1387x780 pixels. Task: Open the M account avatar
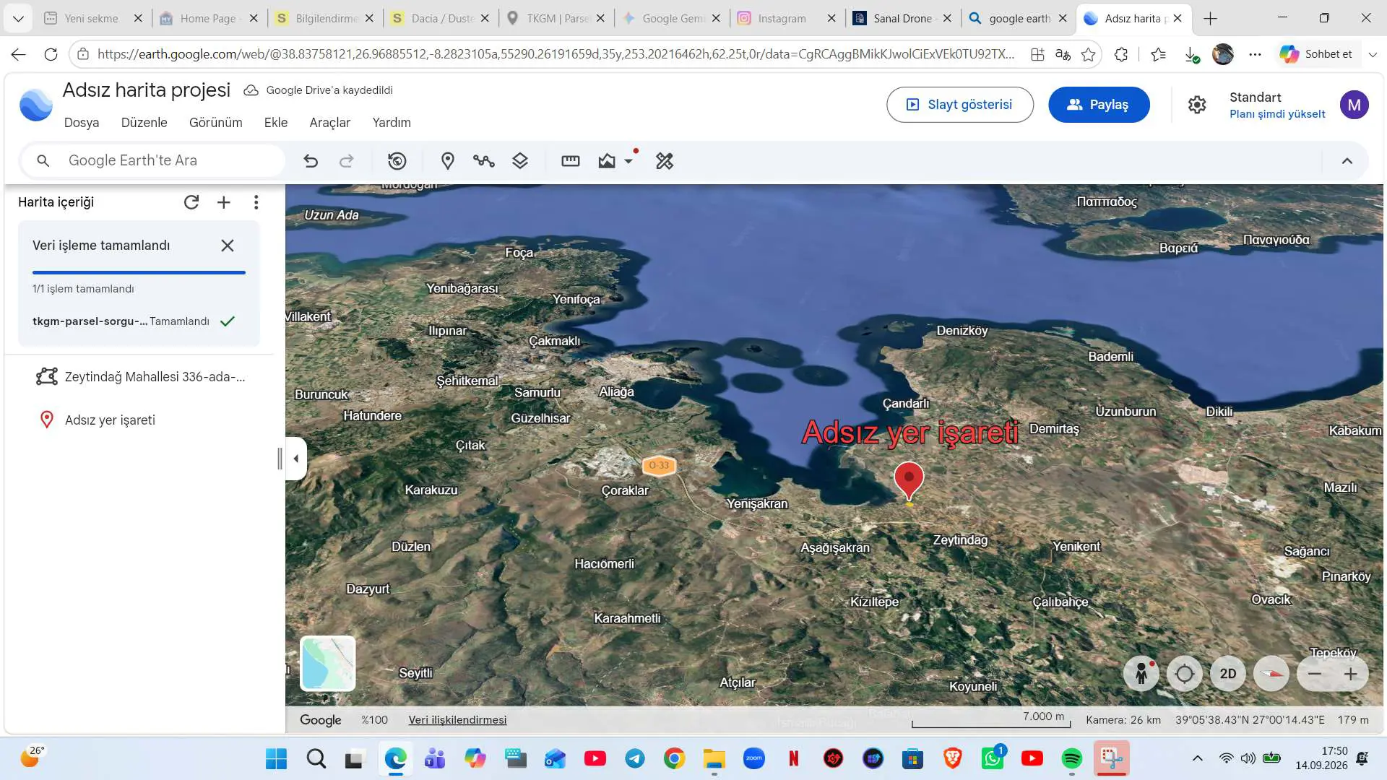[x=1354, y=105]
